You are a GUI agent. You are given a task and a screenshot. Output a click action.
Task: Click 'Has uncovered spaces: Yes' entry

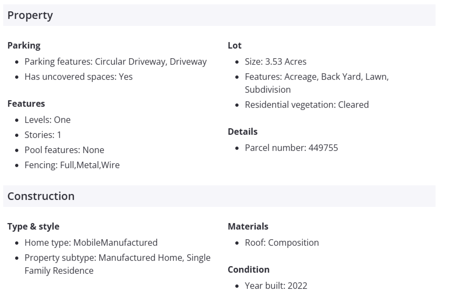point(78,77)
